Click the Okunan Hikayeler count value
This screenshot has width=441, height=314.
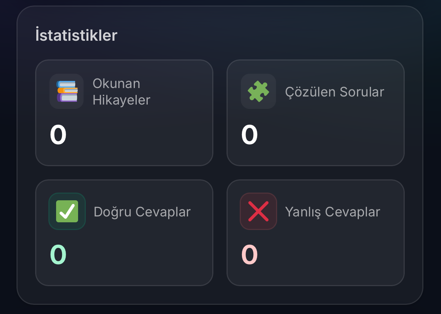coord(58,135)
